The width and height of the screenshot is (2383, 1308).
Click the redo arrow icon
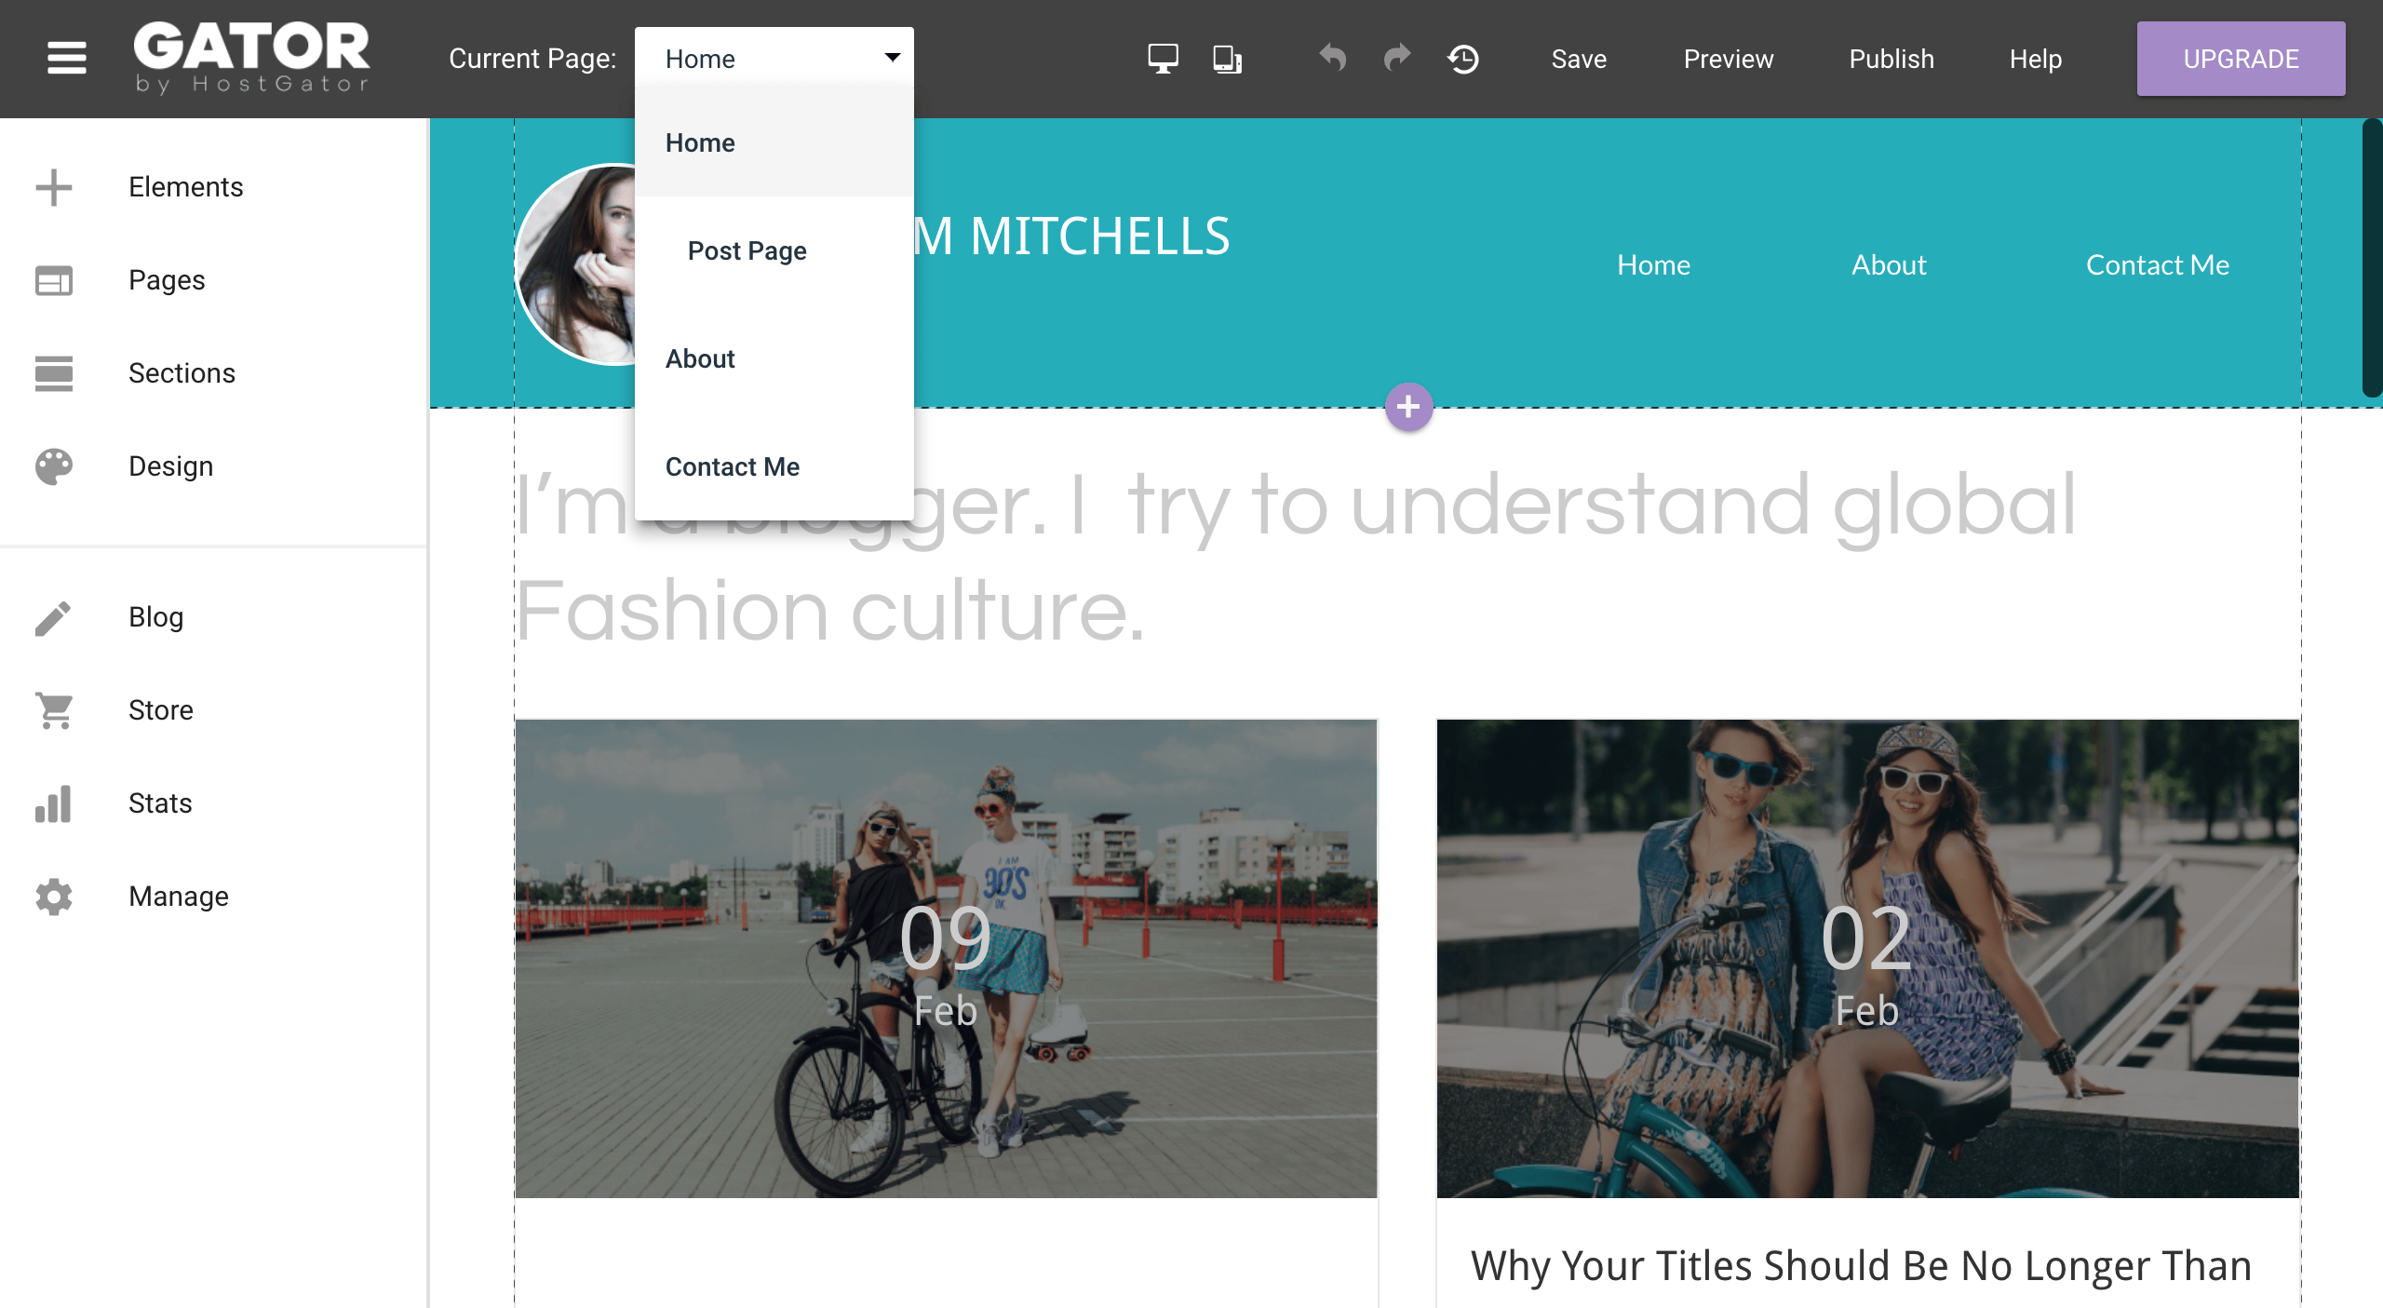pos(1396,58)
